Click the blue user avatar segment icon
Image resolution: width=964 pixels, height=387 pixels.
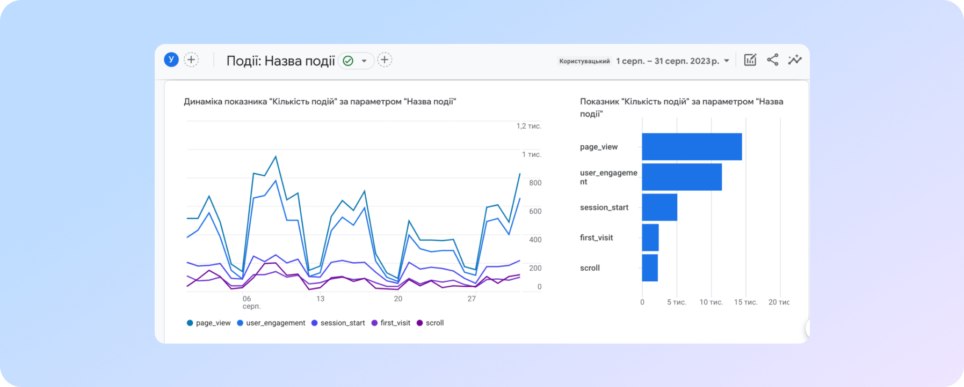171,60
